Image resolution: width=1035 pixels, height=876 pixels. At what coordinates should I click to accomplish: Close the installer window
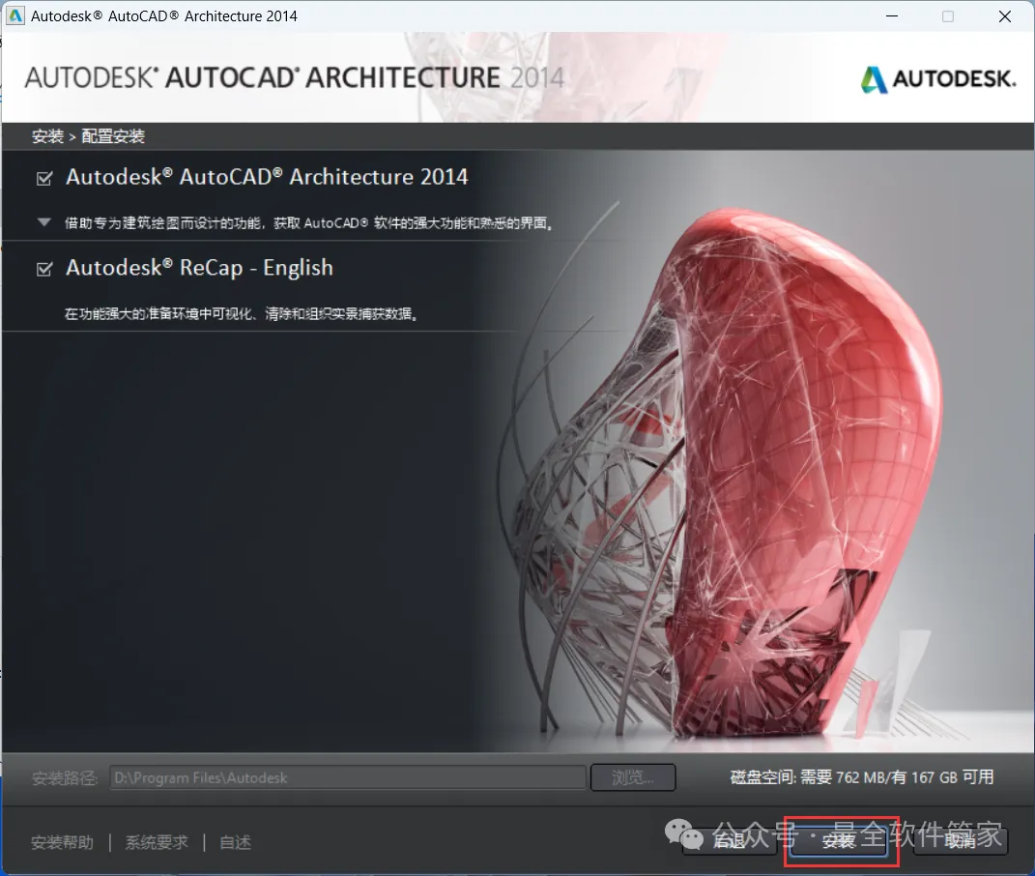coord(1005,15)
